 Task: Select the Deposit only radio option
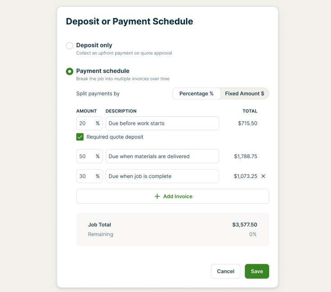pos(70,46)
